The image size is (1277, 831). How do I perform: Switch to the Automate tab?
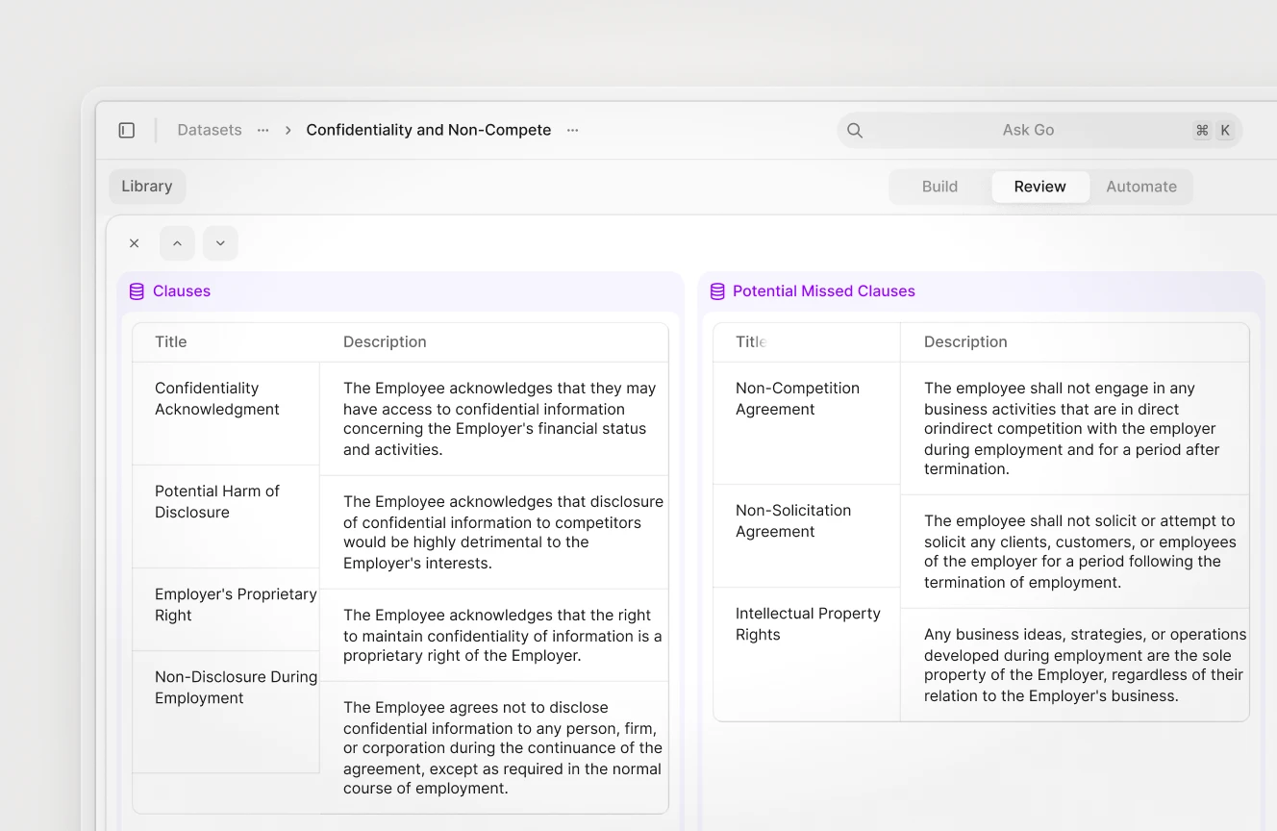pos(1141,187)
